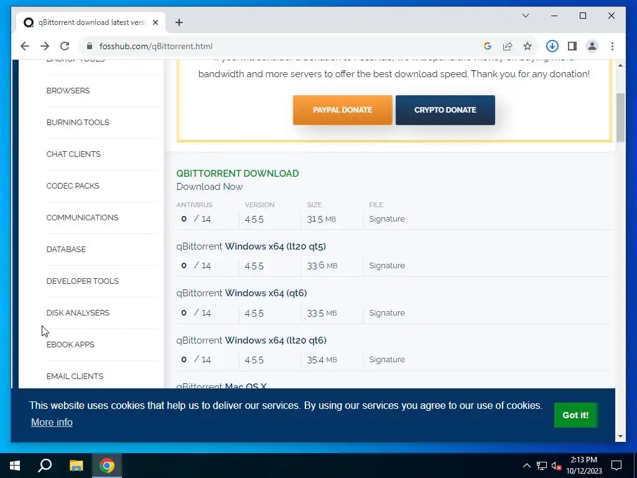The image size is (637, 478).
Task: Click the 0 / 14 antivirus result in the 31.5 MB row
Action: pos(196,218)
